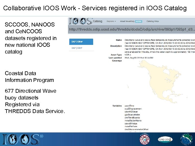This screenshot has width=195, height=146.
Task: Click the slide title 'Collaborative IOOS Work'
Action: (x=40, y=8)
